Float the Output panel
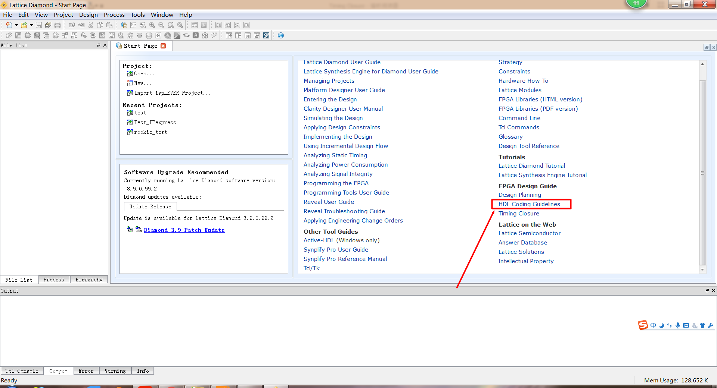This screenshot has width=717, height=388. click(x=707, y=290)
